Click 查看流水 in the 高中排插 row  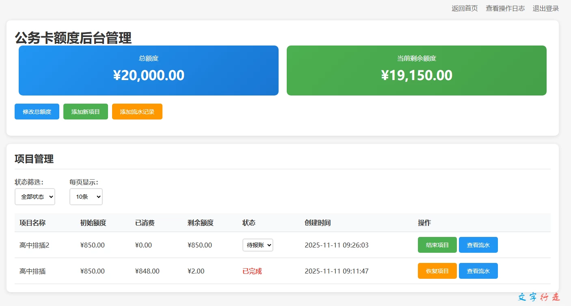pyautogui.click(x=478, y=271)
